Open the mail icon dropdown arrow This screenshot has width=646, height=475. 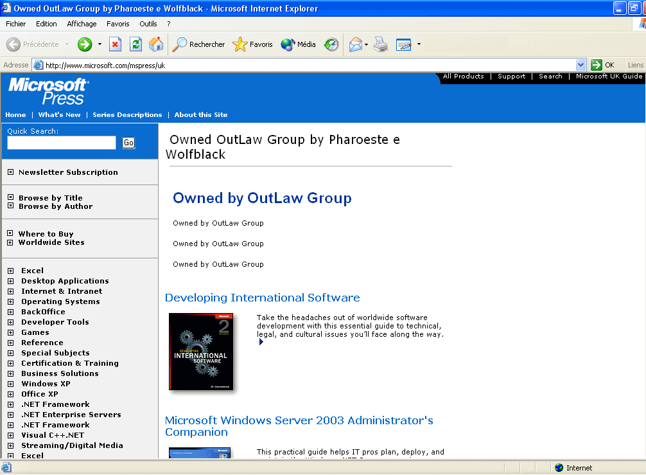pyautogui.click(x=366, y=44)
